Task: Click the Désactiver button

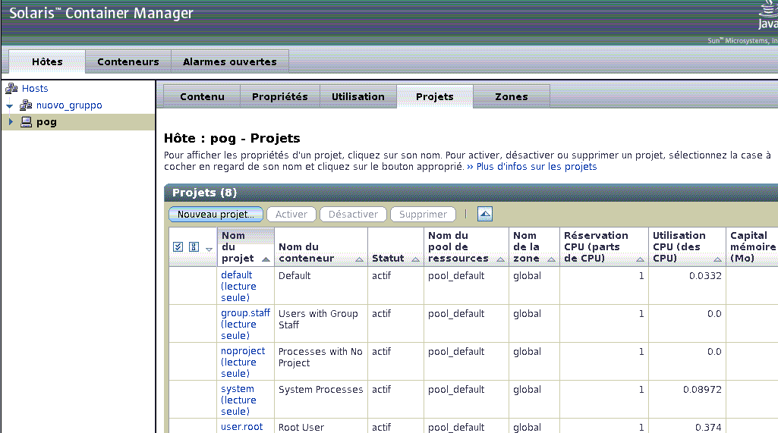Action: pyautogui.click(x=353, y=215)
